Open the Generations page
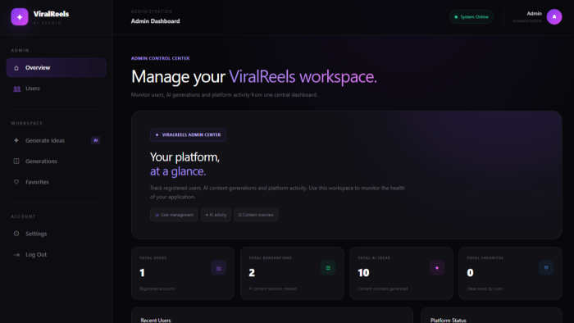Viewport: 574px width, 323px height. coord(56,161)
